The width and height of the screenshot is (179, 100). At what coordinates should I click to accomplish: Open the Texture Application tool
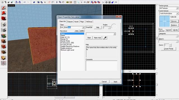click(x=4, y=36)
